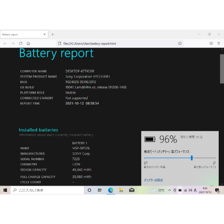Select battery name VGP-BPS26
The height and width of the screenshot is (224, 224).
point(81,148)
